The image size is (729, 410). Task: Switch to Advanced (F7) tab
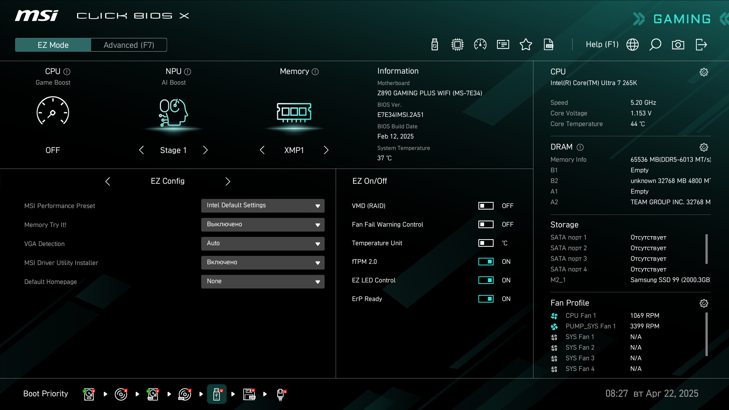[129, 45]
